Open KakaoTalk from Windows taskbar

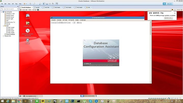[43, 101]
